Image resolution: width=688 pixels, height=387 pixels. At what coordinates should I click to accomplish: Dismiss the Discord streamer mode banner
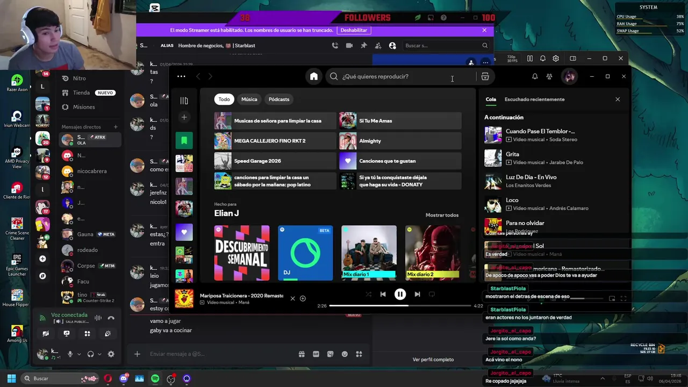click(484, 30)
